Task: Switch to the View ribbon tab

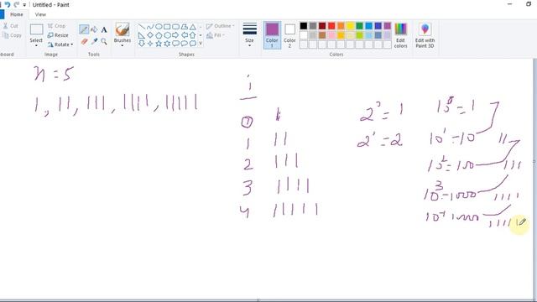Action: [40, 14]
